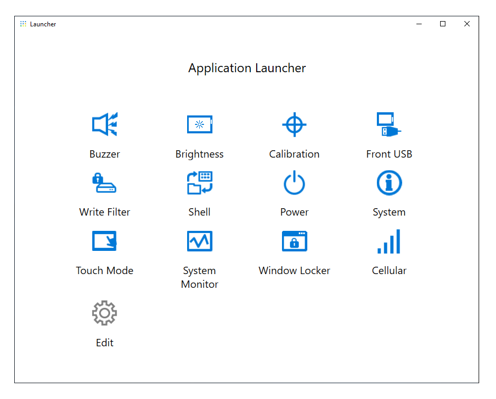Open the System Monitor graph icon
Screen dimensions: 496x399
pyautogui.click(x=199, y=241)
